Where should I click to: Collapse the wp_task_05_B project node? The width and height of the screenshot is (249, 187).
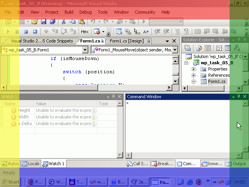pyautogui.click(x=186, y=63)
